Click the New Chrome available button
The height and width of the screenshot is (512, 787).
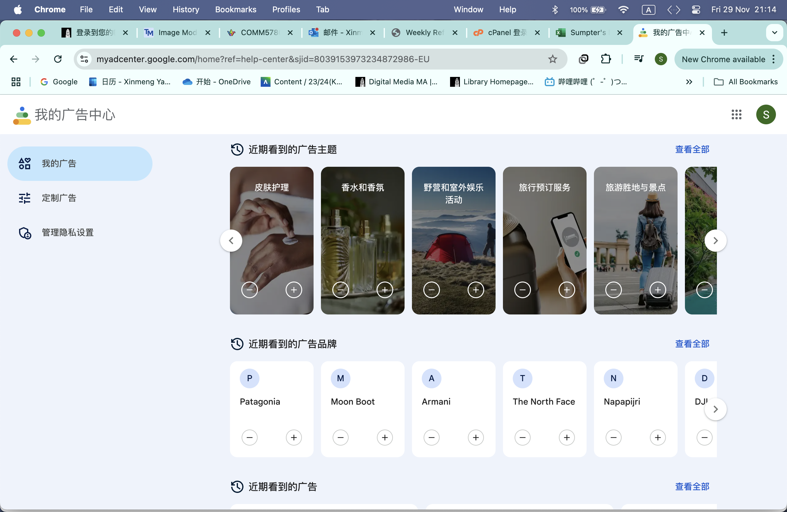point(723,59)
